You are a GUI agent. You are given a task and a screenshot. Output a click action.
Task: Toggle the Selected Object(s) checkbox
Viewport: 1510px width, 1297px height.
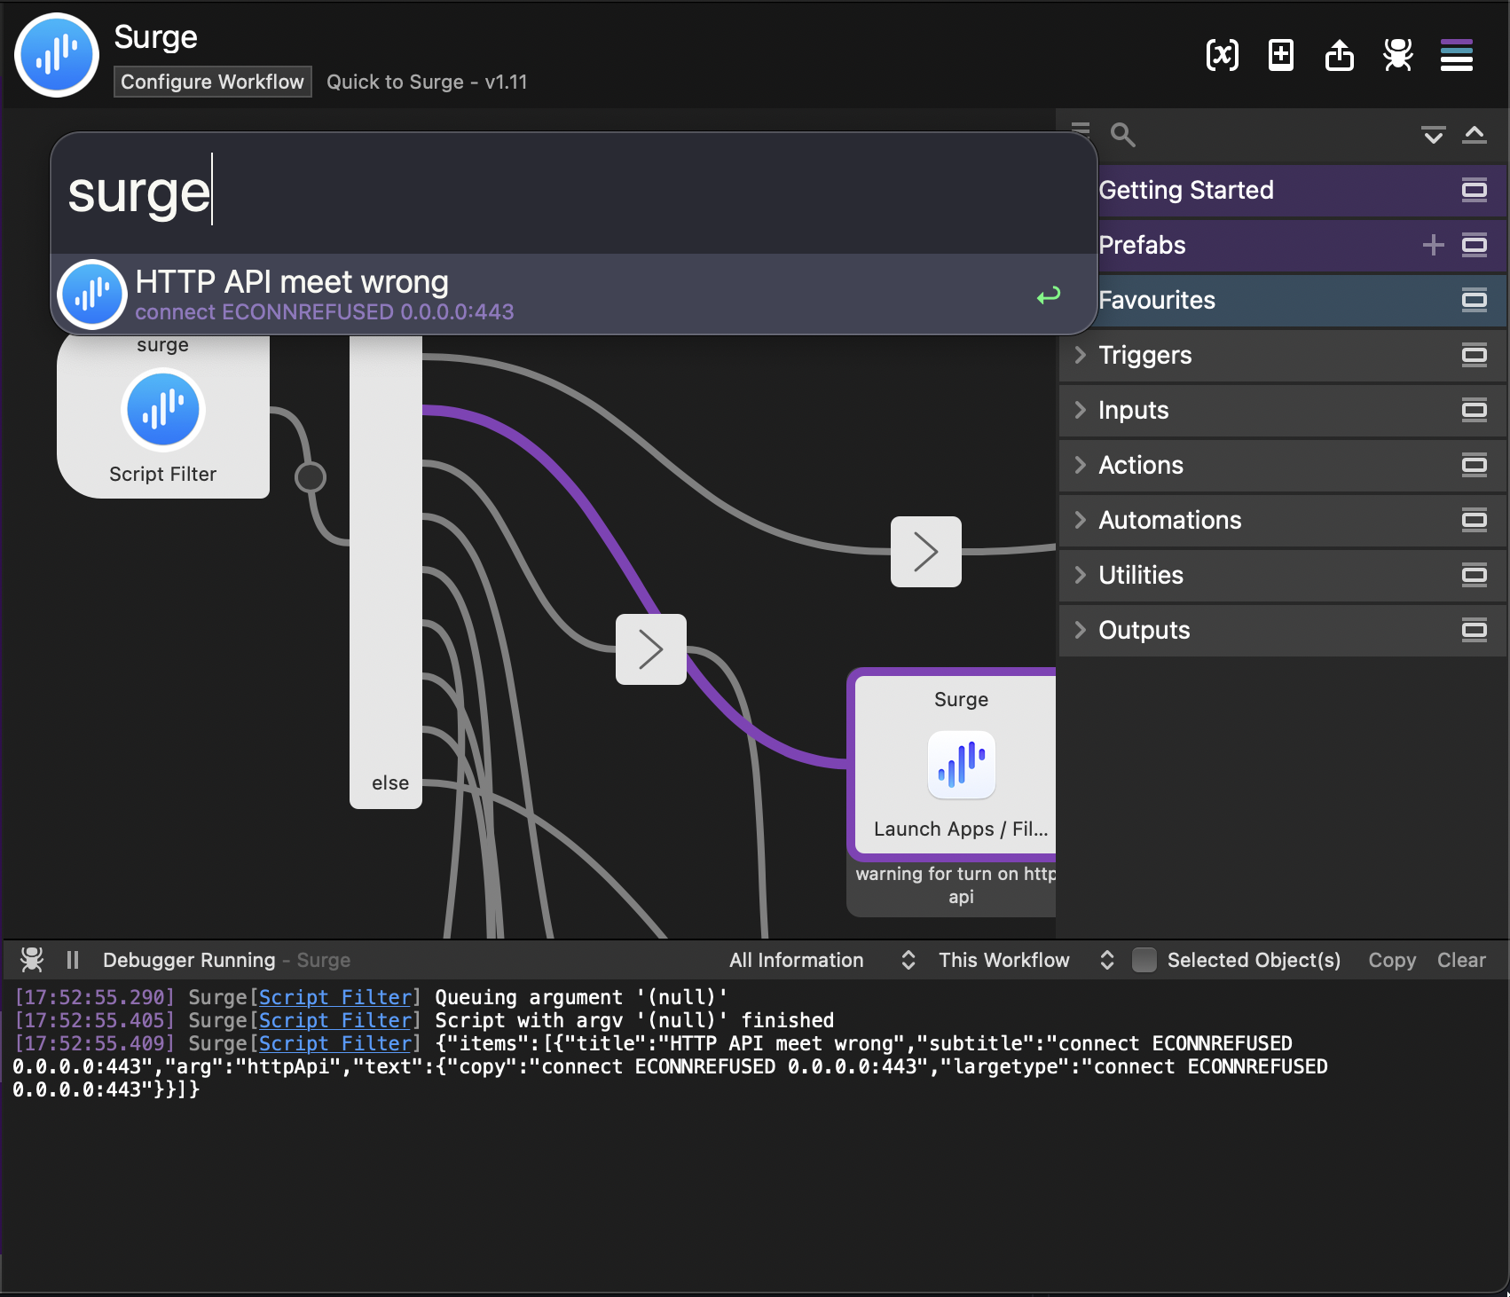[x=1144, y=960]
